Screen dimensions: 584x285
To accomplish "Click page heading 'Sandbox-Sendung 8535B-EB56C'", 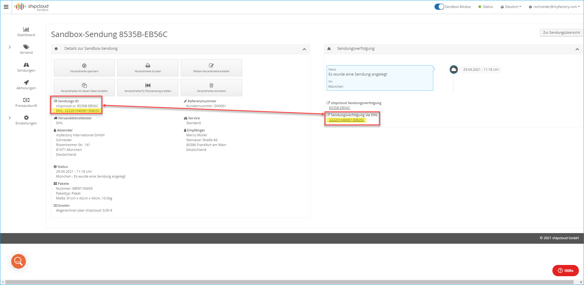I will tap(109, 34).
